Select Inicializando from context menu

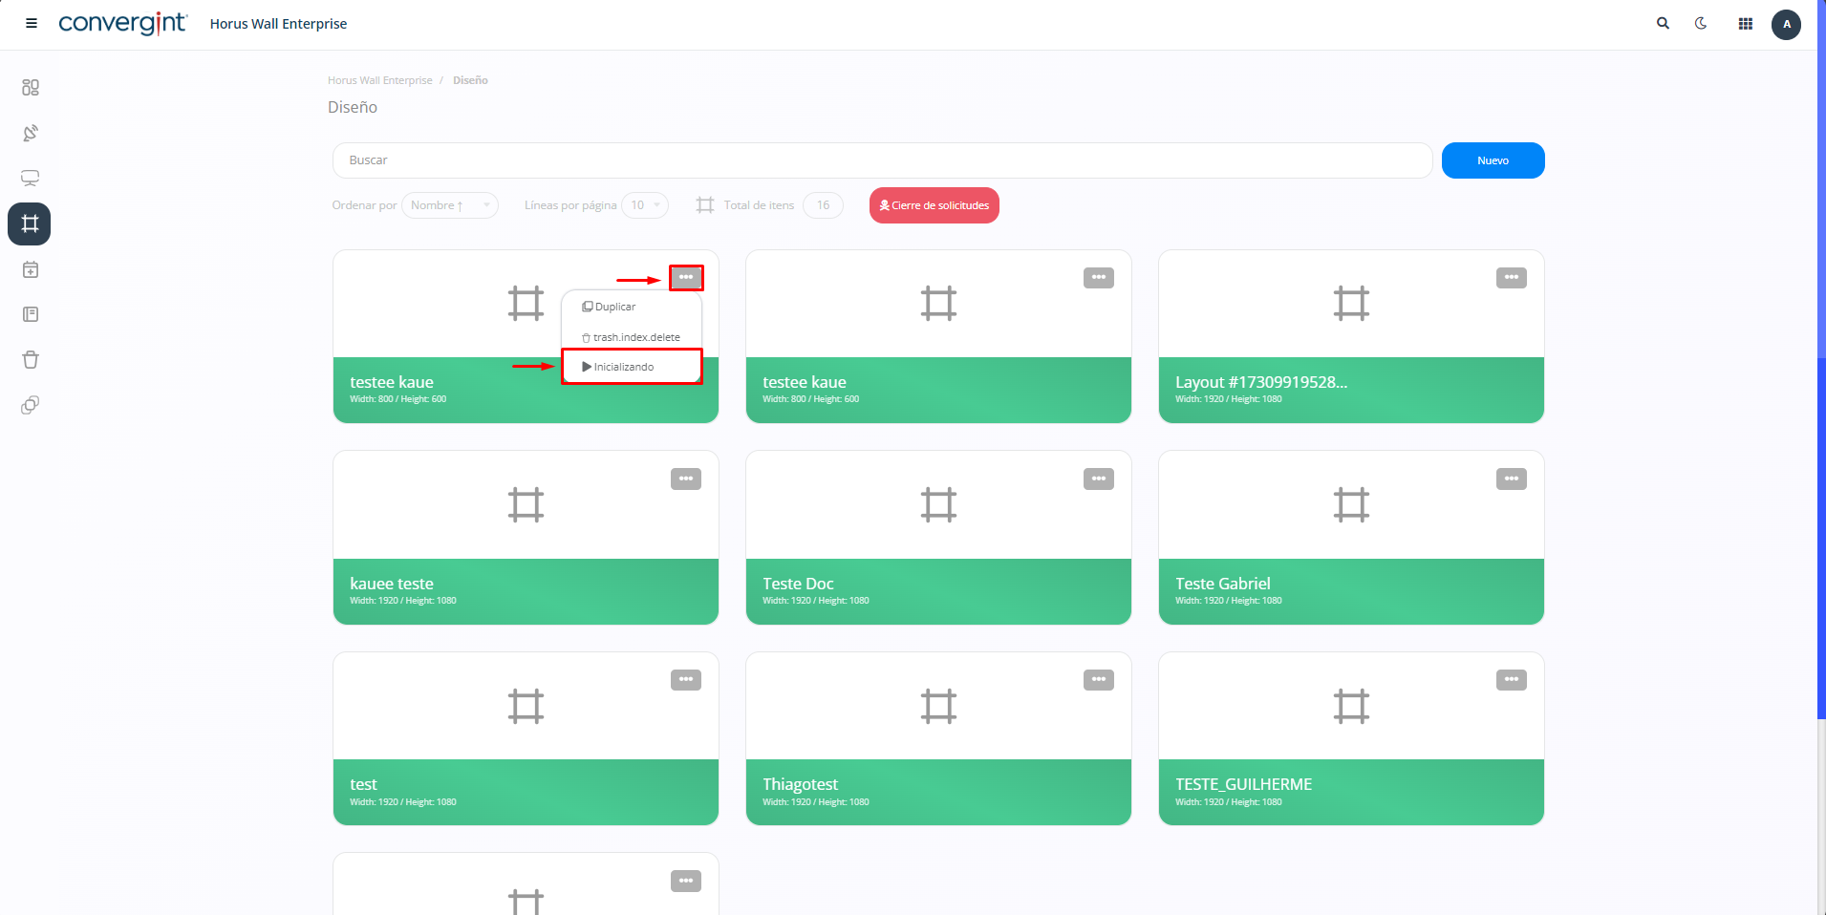[623, 367]
